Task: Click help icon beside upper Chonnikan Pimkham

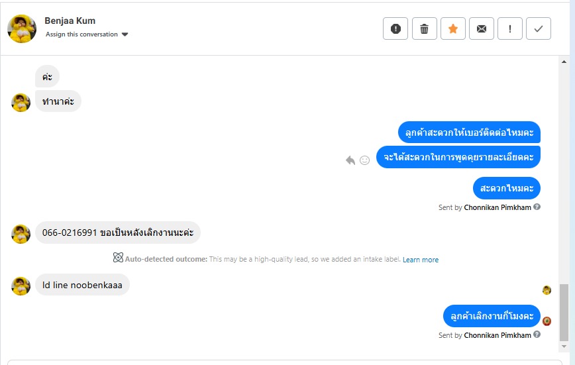Action: (537, 207)
